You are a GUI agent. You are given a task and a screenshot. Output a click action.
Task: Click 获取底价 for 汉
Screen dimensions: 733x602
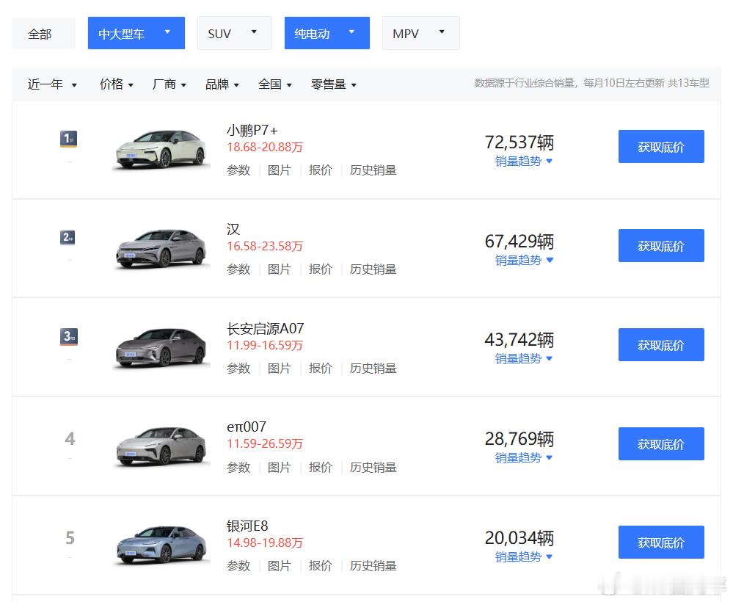(661, 245)
